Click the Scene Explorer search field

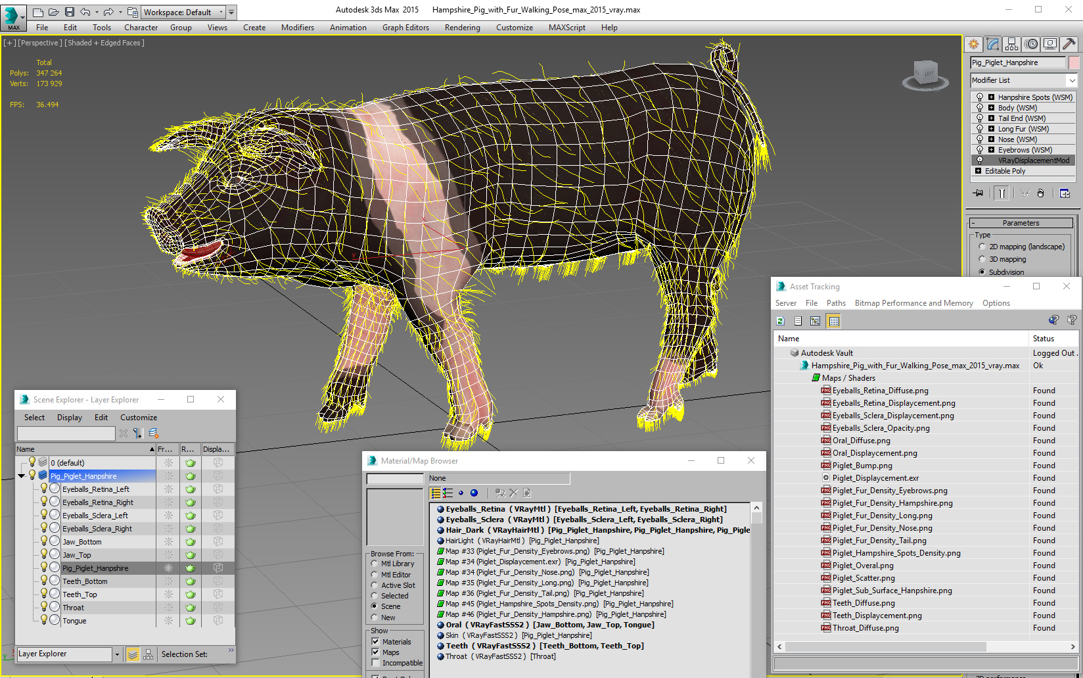(x=66, y=433)
